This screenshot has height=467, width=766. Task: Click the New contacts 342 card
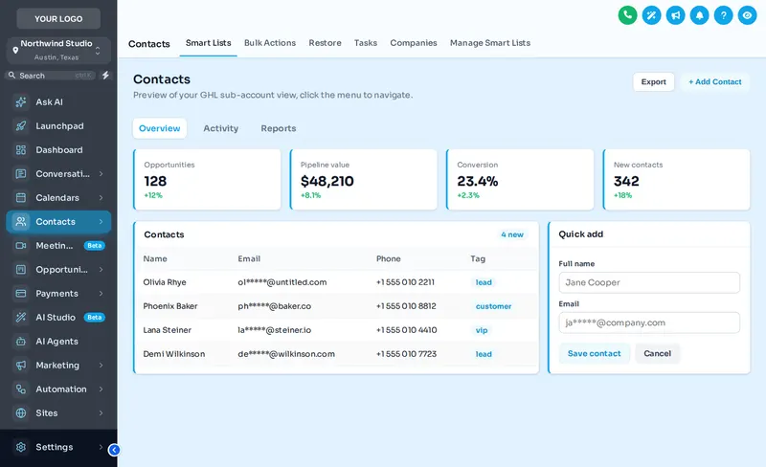click(x=677, y=180)
